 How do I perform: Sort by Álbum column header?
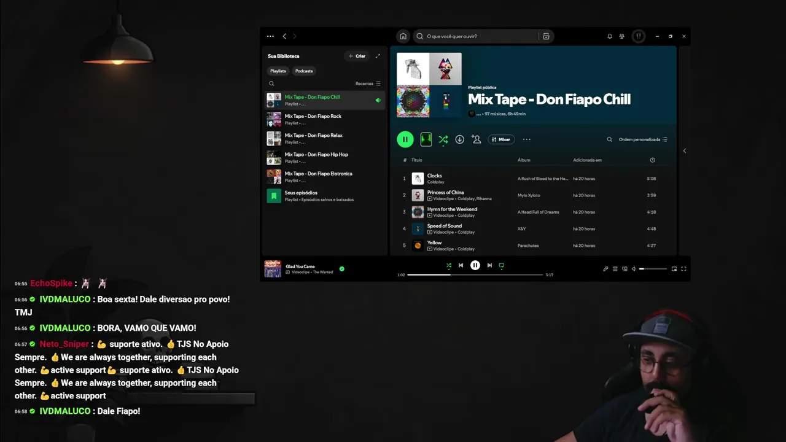[524, 160]
